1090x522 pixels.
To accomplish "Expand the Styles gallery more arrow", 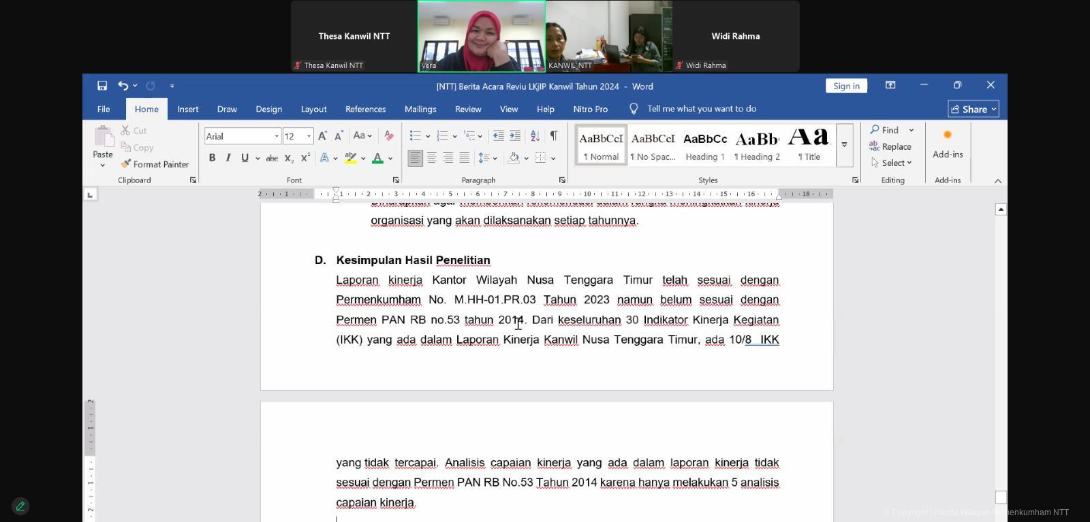I will click(x=844, y=145).
